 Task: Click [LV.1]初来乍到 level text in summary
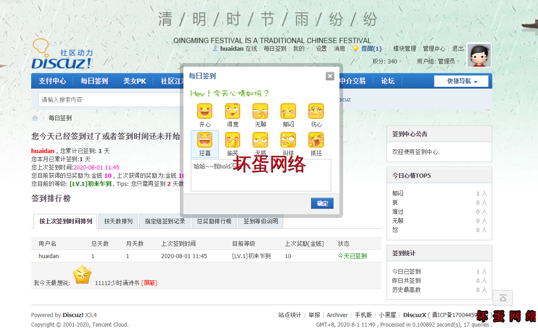tap(90, 184)
